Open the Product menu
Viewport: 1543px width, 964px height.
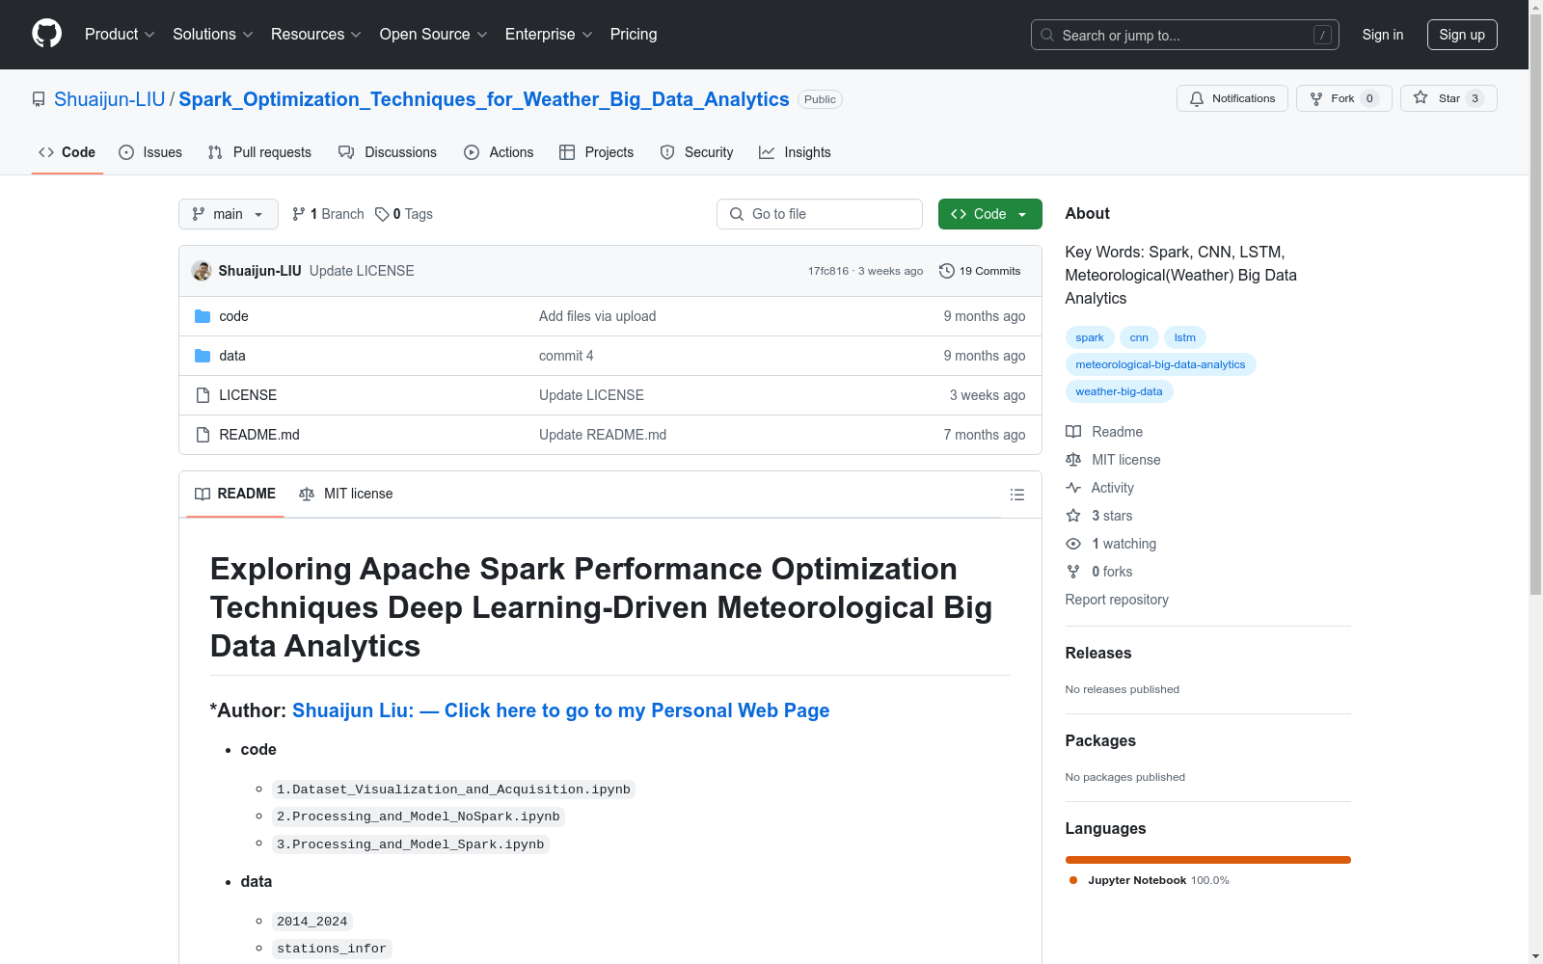point(120,35)
